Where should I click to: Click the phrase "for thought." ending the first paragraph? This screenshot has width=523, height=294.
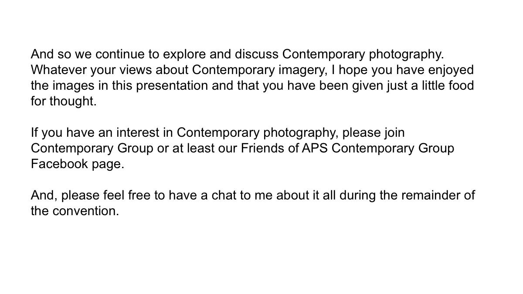[x=64, y=101]
